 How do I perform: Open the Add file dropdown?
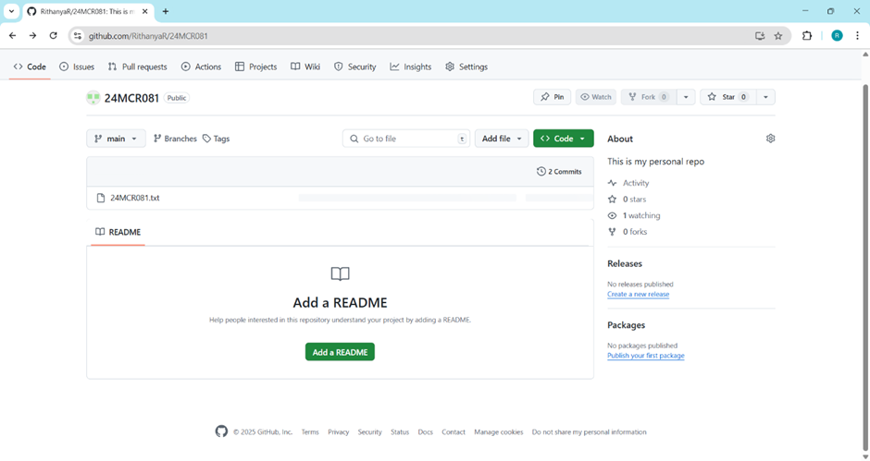tap(502, 139)
